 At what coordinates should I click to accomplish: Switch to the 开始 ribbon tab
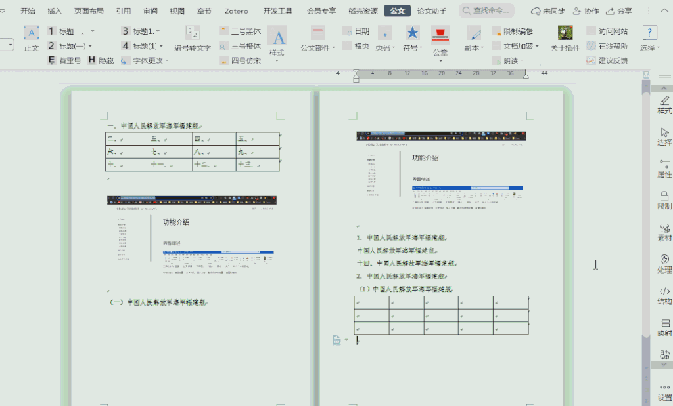28,10
